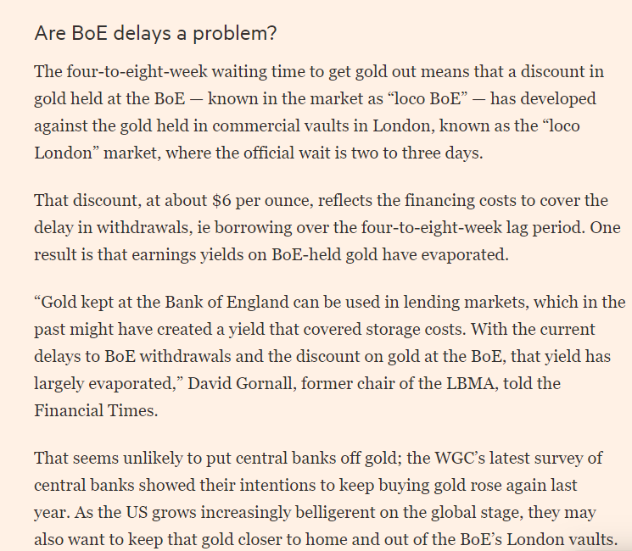632x551 pixels.
Task: Click the words "London vaults" in last line
Action: coord(562,540)
